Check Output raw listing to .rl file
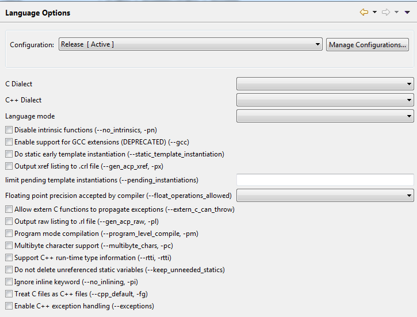Viewport: 417px width, 317px height. (9, 221)
